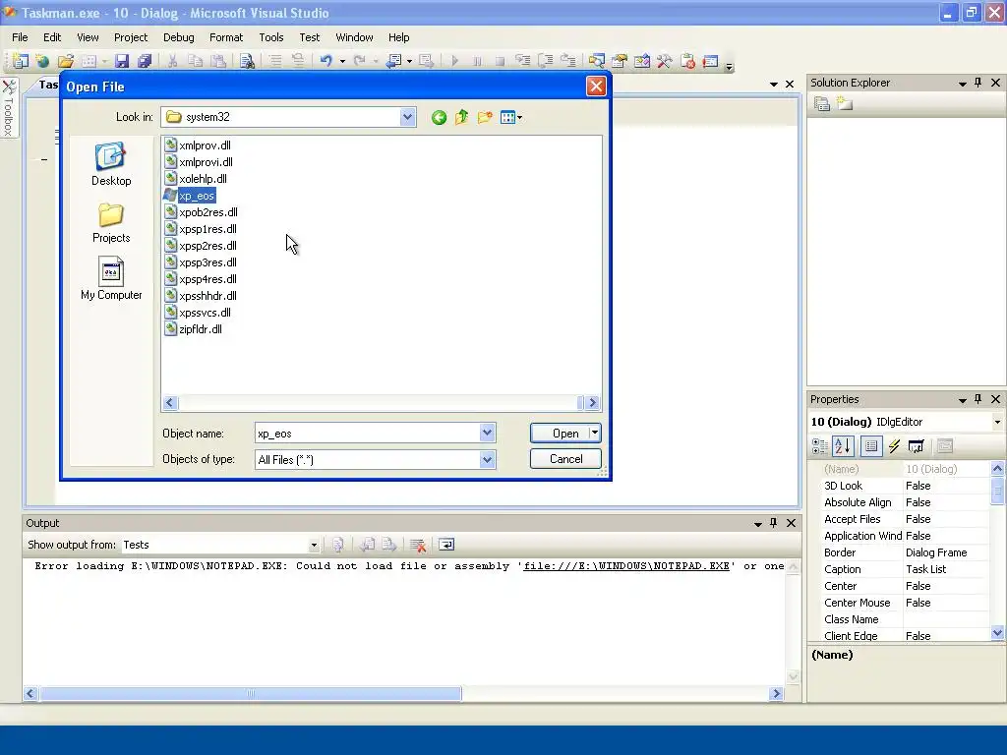
Task: Open the Format menu
Action: pos(226,37)
